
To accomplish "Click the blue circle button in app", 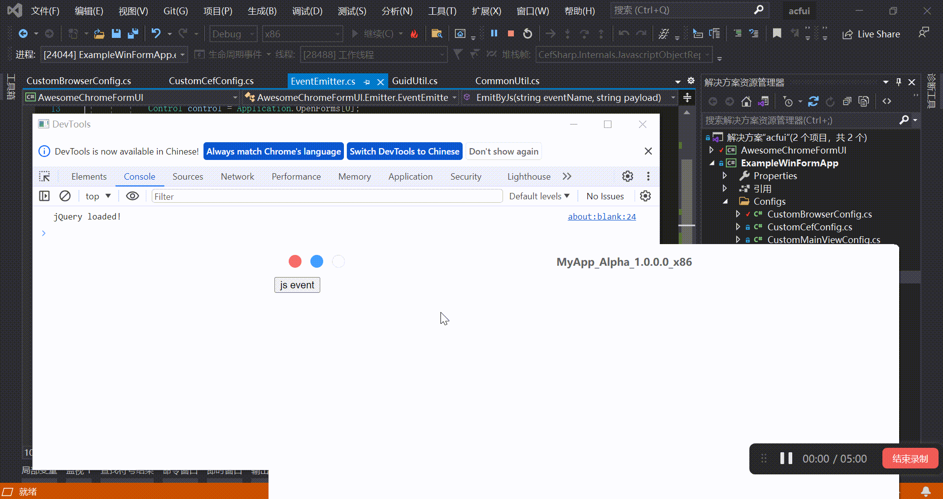I will tap(317, 261).
